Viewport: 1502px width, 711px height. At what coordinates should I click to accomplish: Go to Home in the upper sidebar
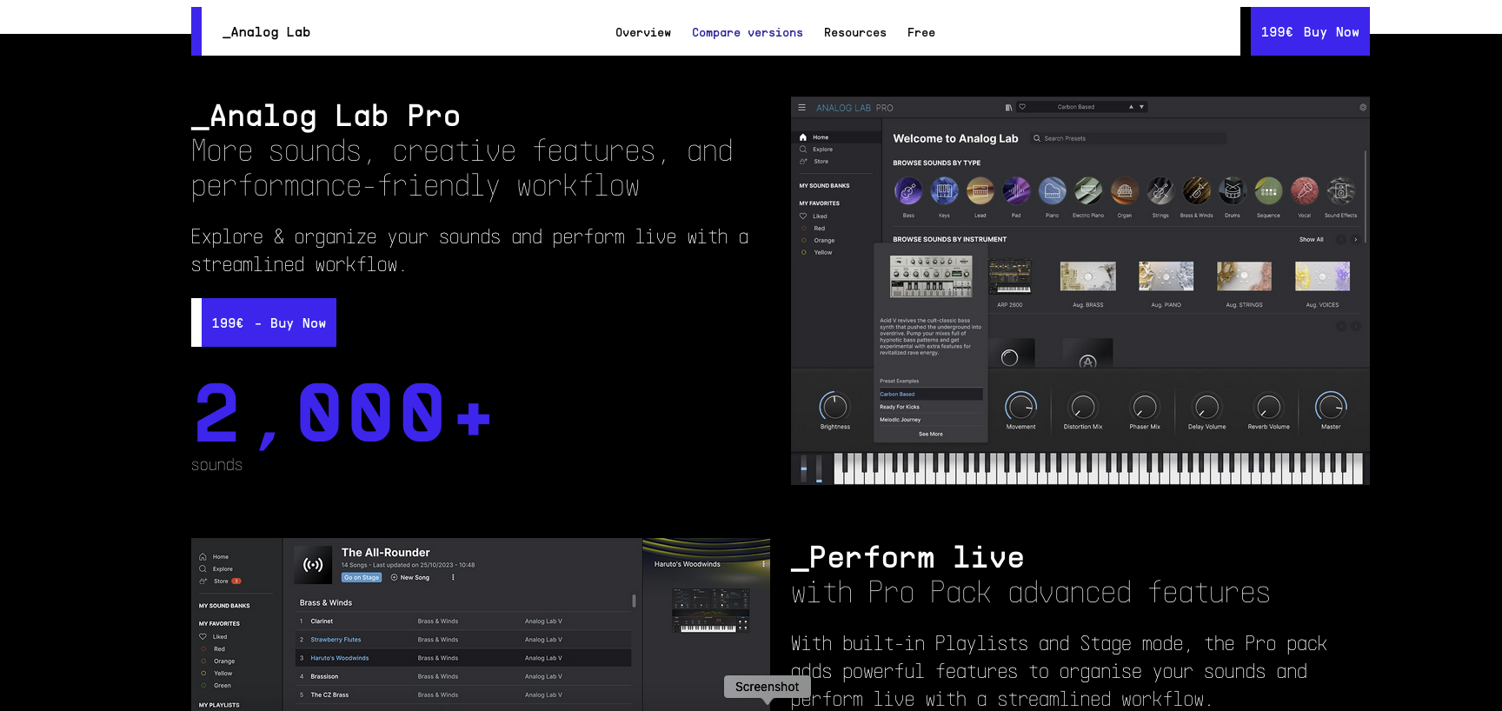pos(836,137)
